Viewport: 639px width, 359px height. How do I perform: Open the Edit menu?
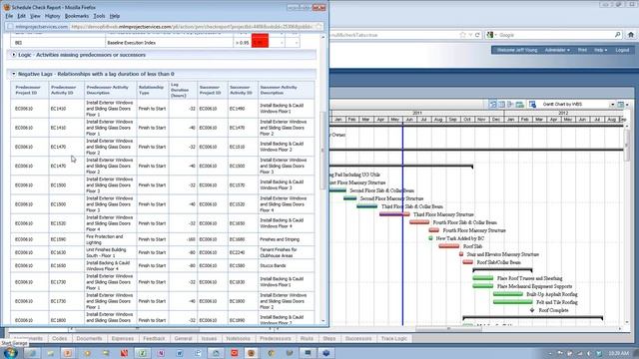coord(21,16)
